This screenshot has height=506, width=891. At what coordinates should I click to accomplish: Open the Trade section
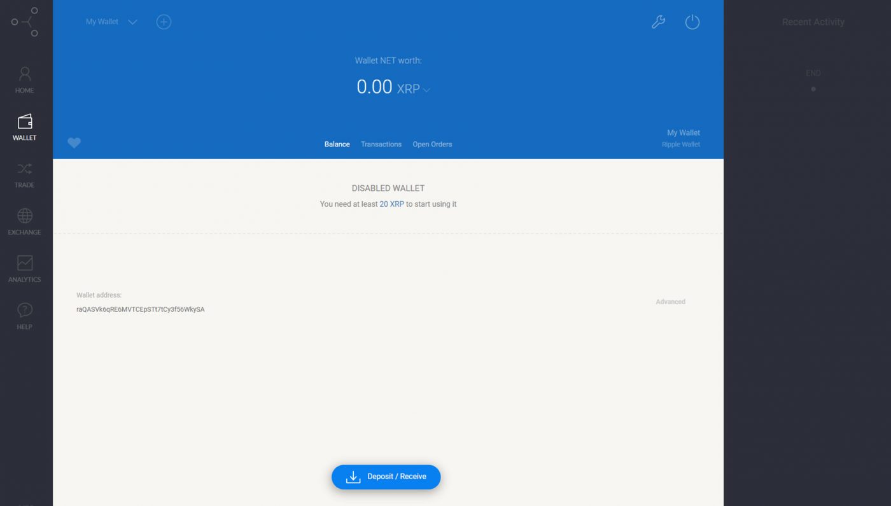pyautogui.click(x=25, y=175)
